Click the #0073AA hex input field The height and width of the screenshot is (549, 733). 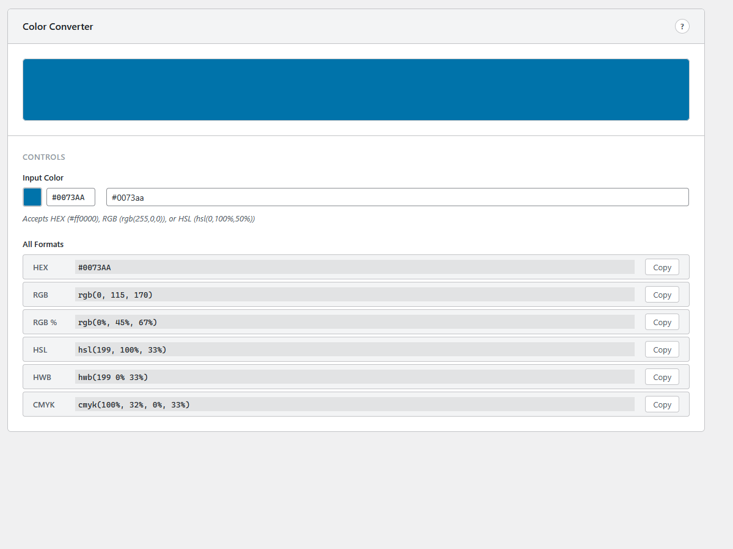point(70,196)
